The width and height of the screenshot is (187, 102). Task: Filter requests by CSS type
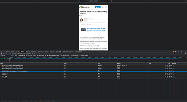coord(35,56)
